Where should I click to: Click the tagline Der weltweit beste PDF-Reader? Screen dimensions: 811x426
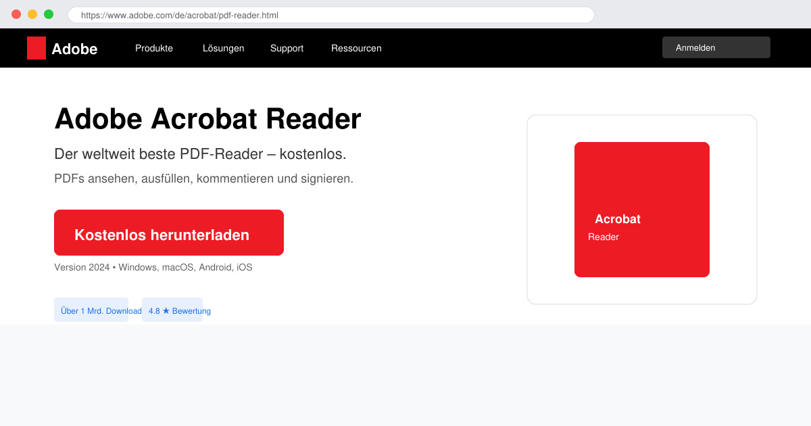[200, 154]
